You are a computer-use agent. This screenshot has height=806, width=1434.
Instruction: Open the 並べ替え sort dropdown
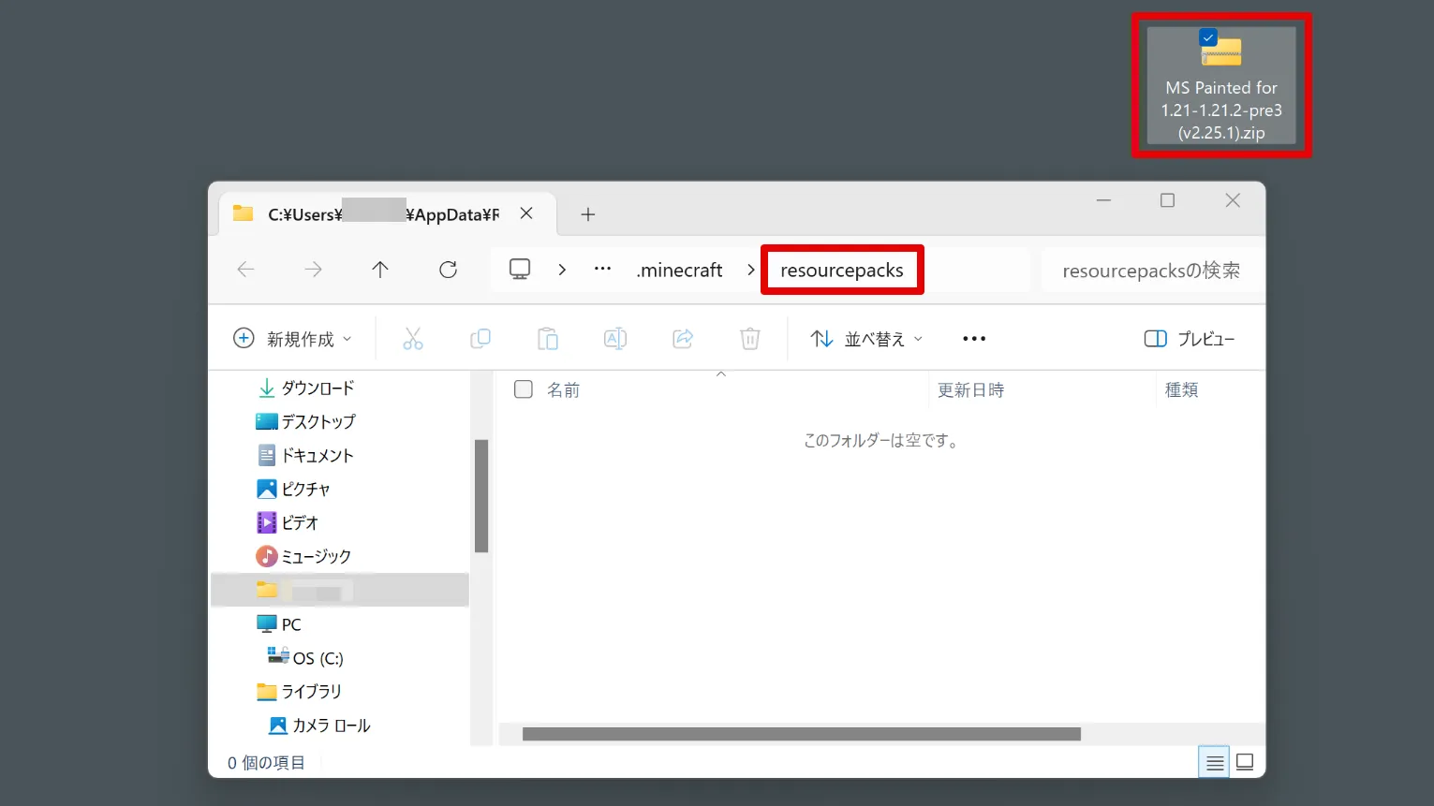coord(866,339)
